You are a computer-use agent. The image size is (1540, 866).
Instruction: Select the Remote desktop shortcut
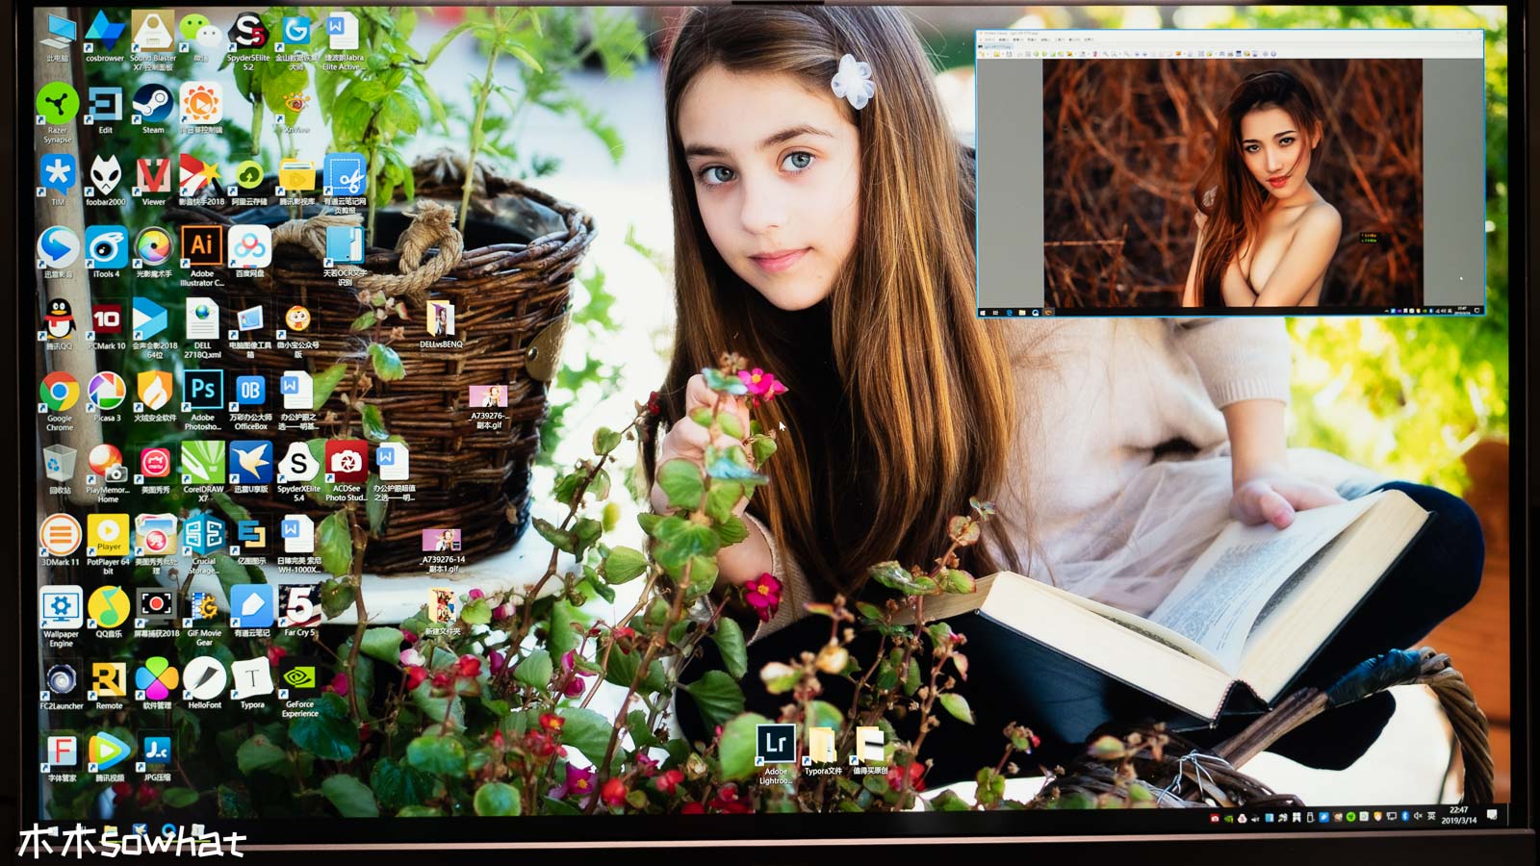[x=109, y=685]
